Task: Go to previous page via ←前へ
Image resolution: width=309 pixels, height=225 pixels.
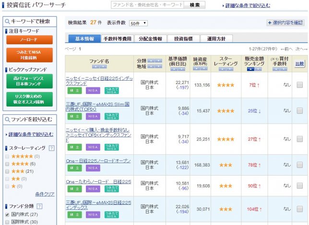Action: (x=286, y=49)
